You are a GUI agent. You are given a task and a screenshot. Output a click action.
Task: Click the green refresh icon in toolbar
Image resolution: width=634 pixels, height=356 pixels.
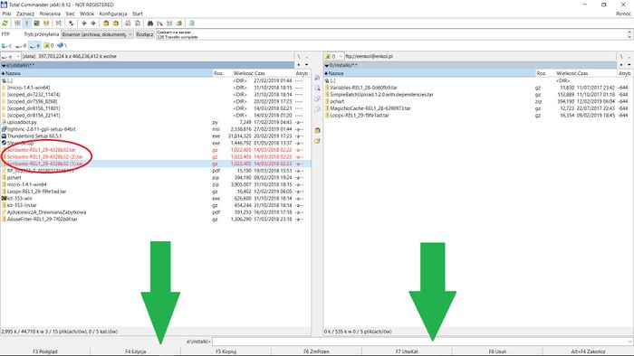click(5, 23)
